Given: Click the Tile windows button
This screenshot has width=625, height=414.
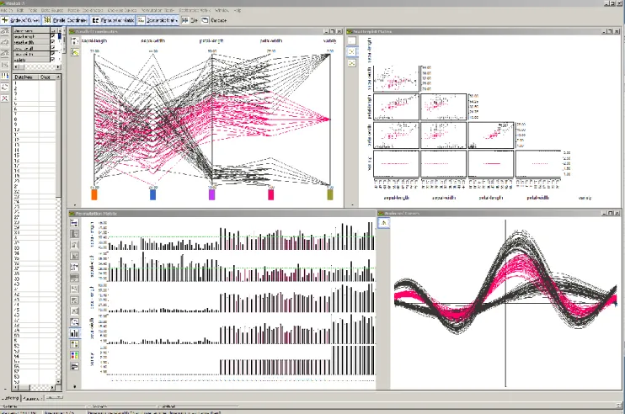Looking at the screenshot, I should 190,20.
